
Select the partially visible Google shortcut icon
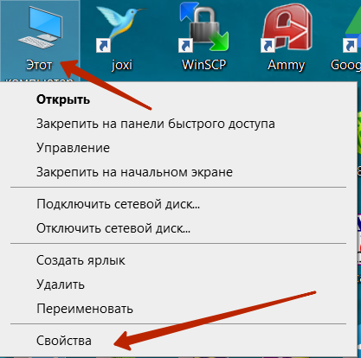point(351,32)
